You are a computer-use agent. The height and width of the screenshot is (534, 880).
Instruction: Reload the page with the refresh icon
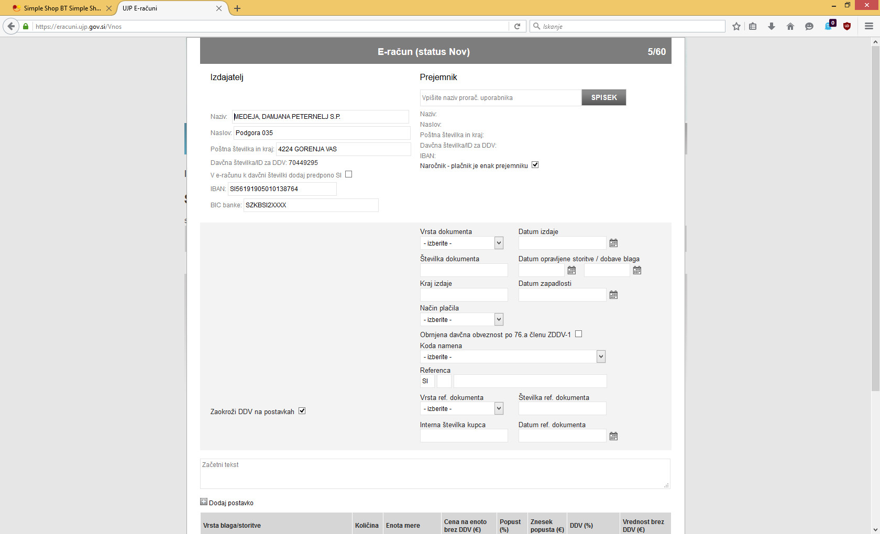tap(517, 26)
